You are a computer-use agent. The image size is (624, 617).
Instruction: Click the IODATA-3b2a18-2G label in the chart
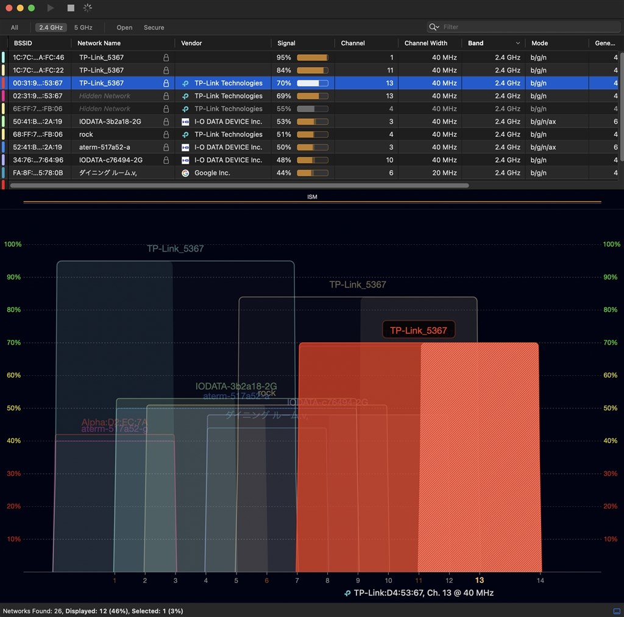pos(236,386)
